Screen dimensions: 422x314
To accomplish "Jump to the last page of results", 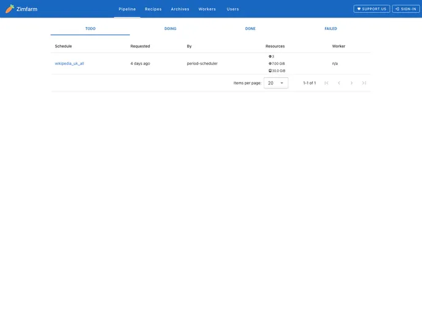I will 364,83.
